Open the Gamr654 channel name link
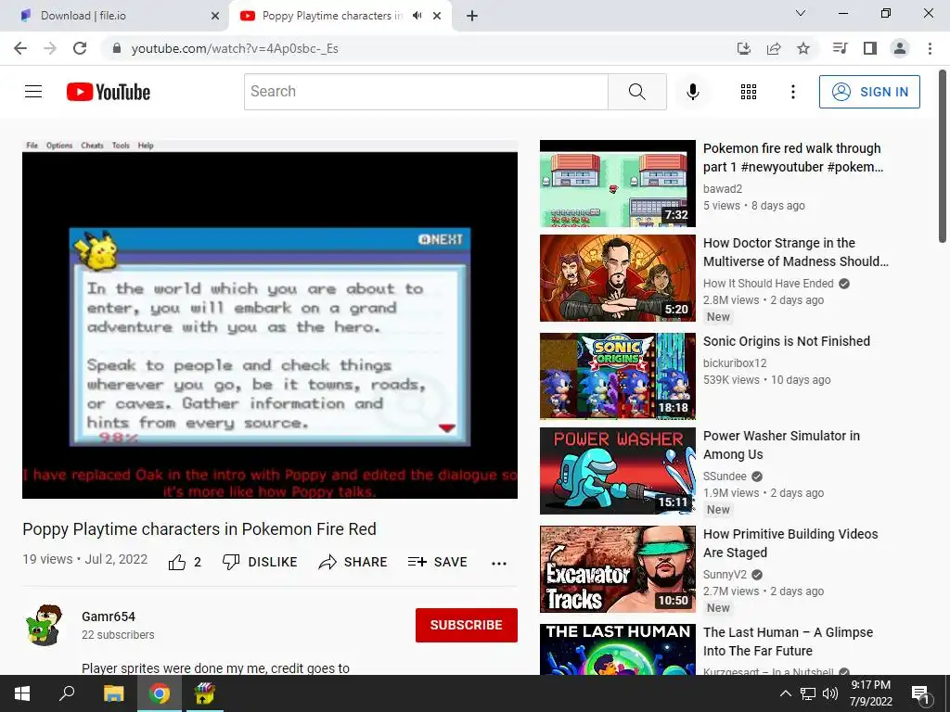This screenshot has height=712, width=950. pyautogui.click(x=109, y=617)
